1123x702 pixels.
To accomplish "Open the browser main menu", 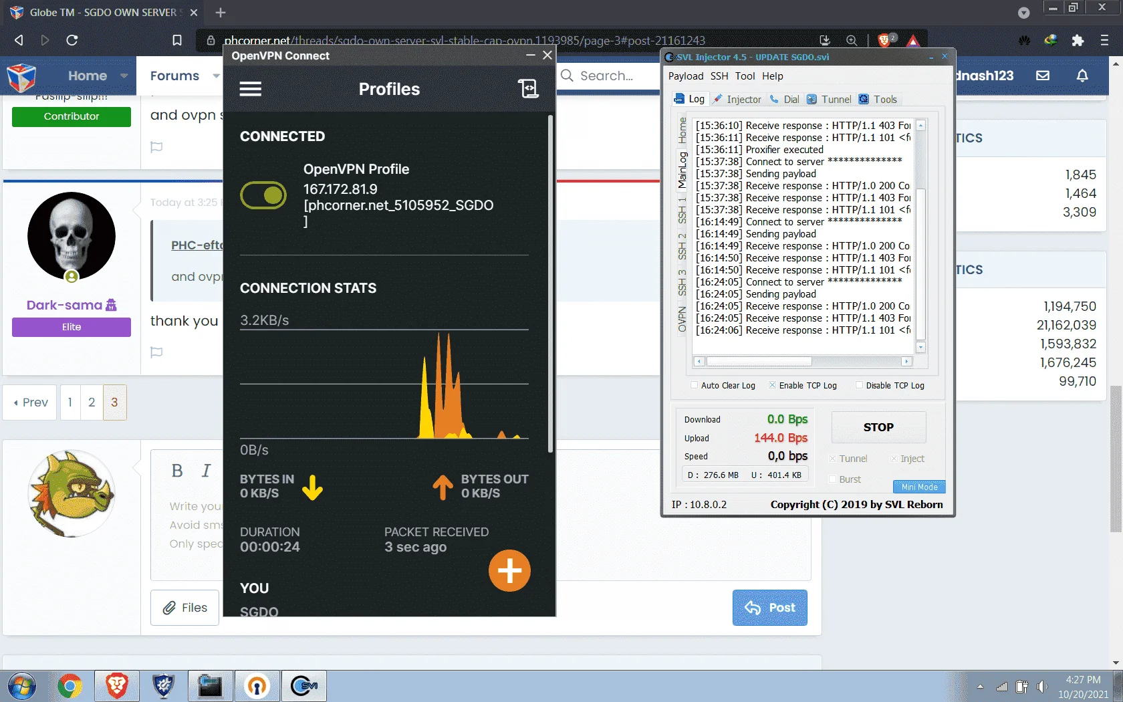I will (1104, 40).
